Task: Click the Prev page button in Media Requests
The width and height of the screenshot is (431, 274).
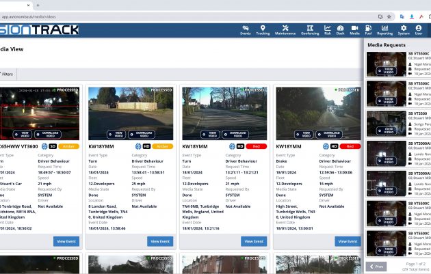Action: (x=377, y=266)
